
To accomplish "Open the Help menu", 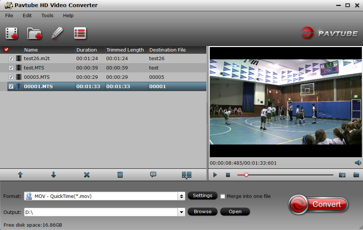I will tap(68, 15).
